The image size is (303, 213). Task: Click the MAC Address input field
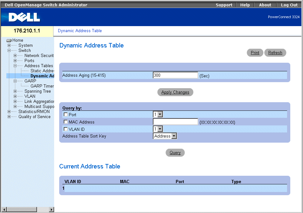(175, 122)
